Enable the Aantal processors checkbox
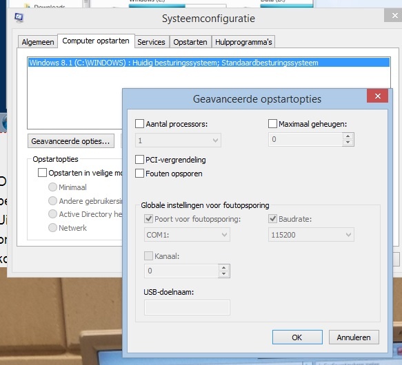 (x=139, y=124)
